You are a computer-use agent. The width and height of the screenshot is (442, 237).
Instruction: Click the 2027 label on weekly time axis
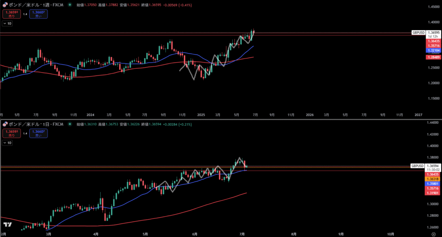click(418, 115)
